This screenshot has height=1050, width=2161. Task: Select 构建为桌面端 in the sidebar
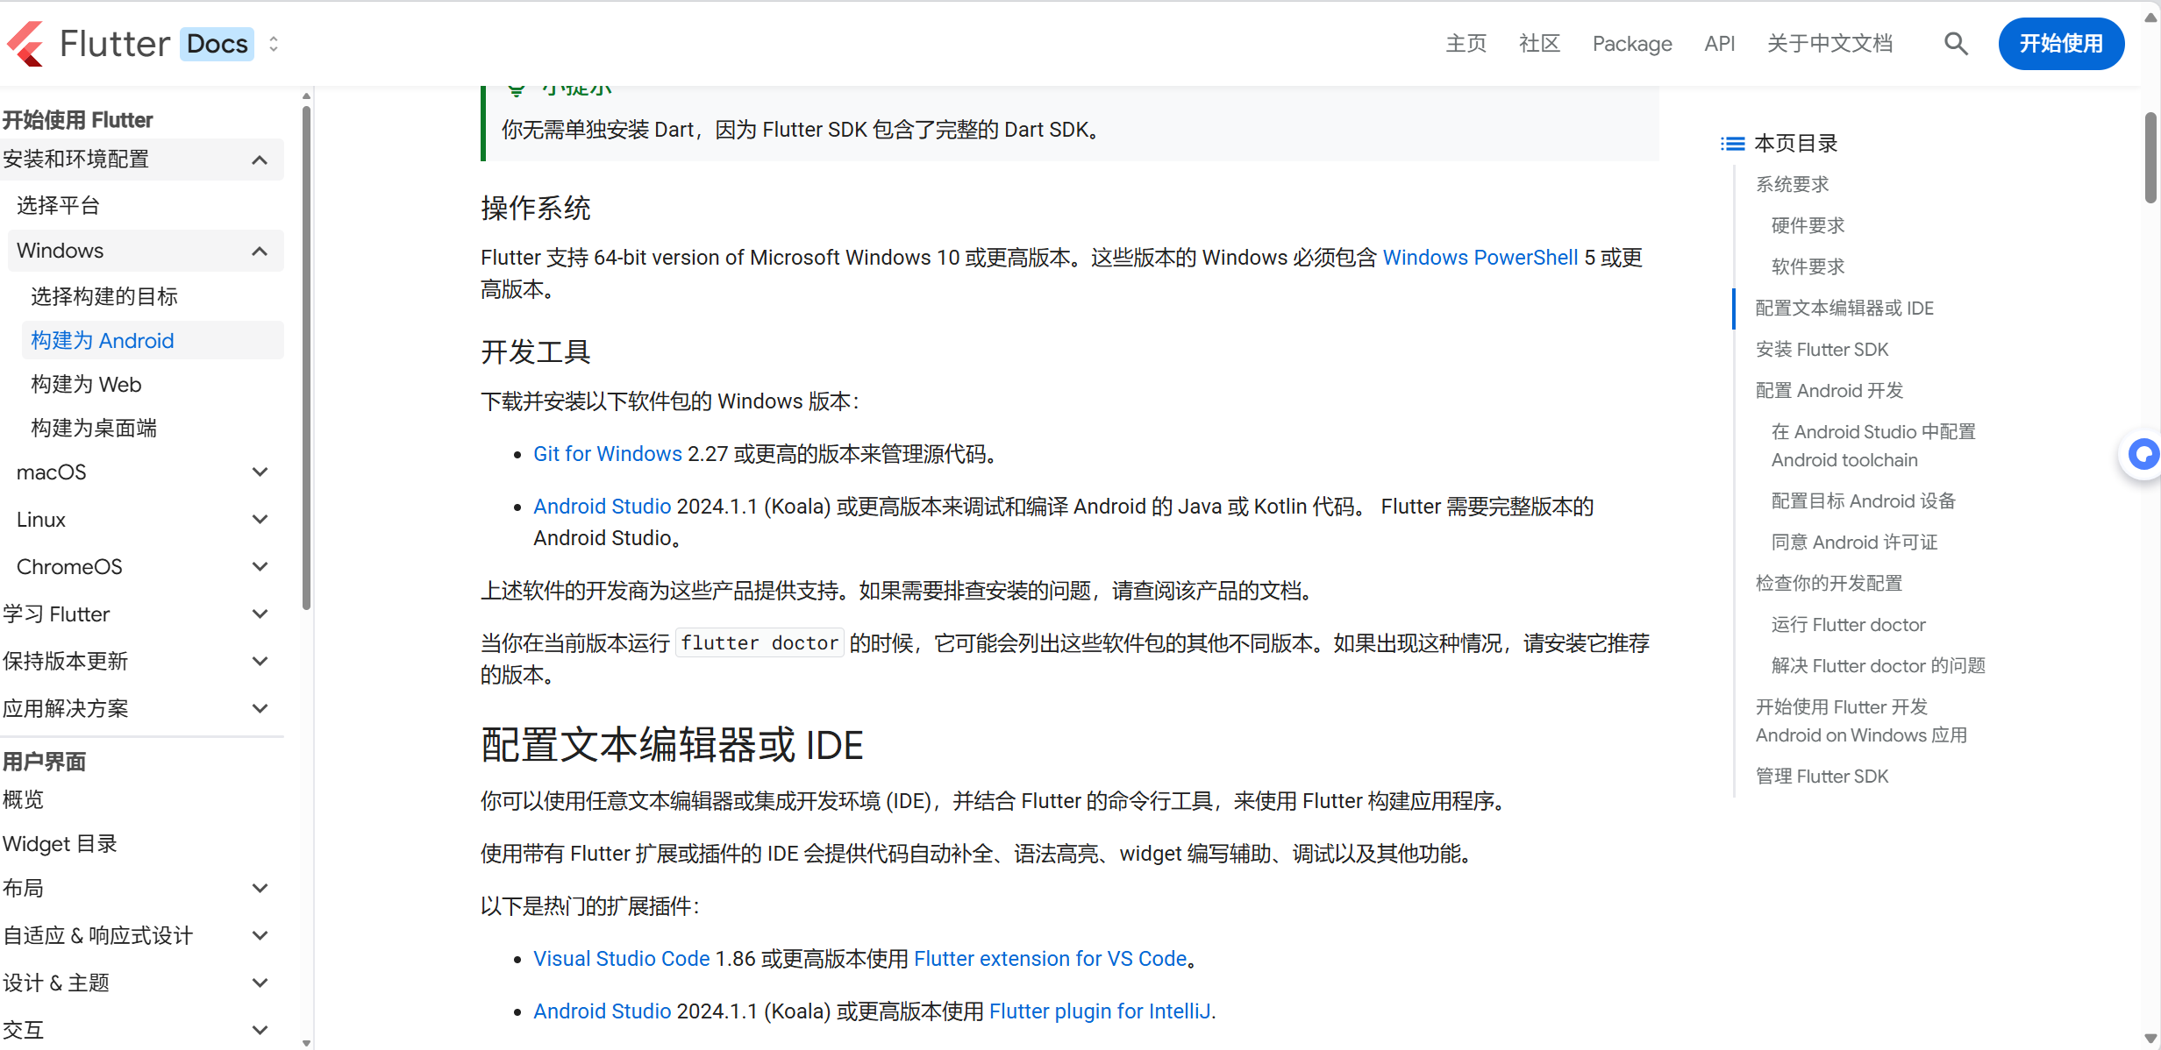[x=94, y=429]
